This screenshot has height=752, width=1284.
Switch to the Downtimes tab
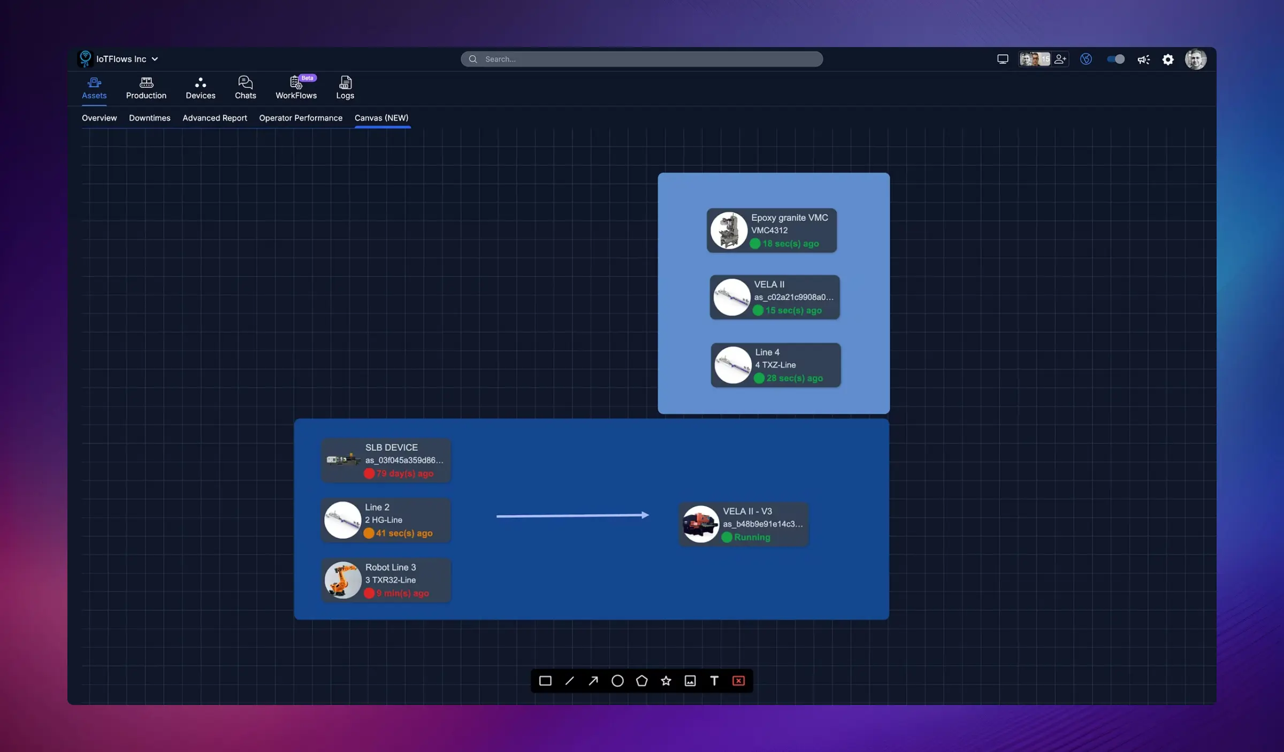(149, 118)
